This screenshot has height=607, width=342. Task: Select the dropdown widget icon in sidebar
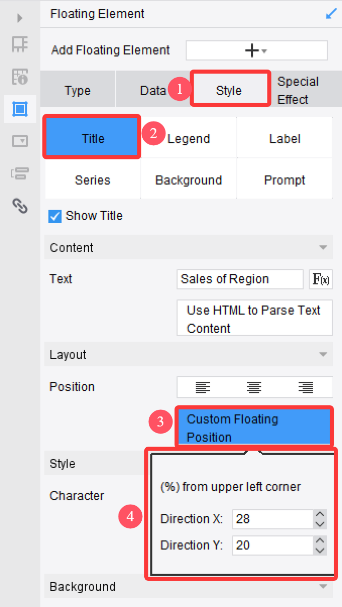(x=20, y=141)
